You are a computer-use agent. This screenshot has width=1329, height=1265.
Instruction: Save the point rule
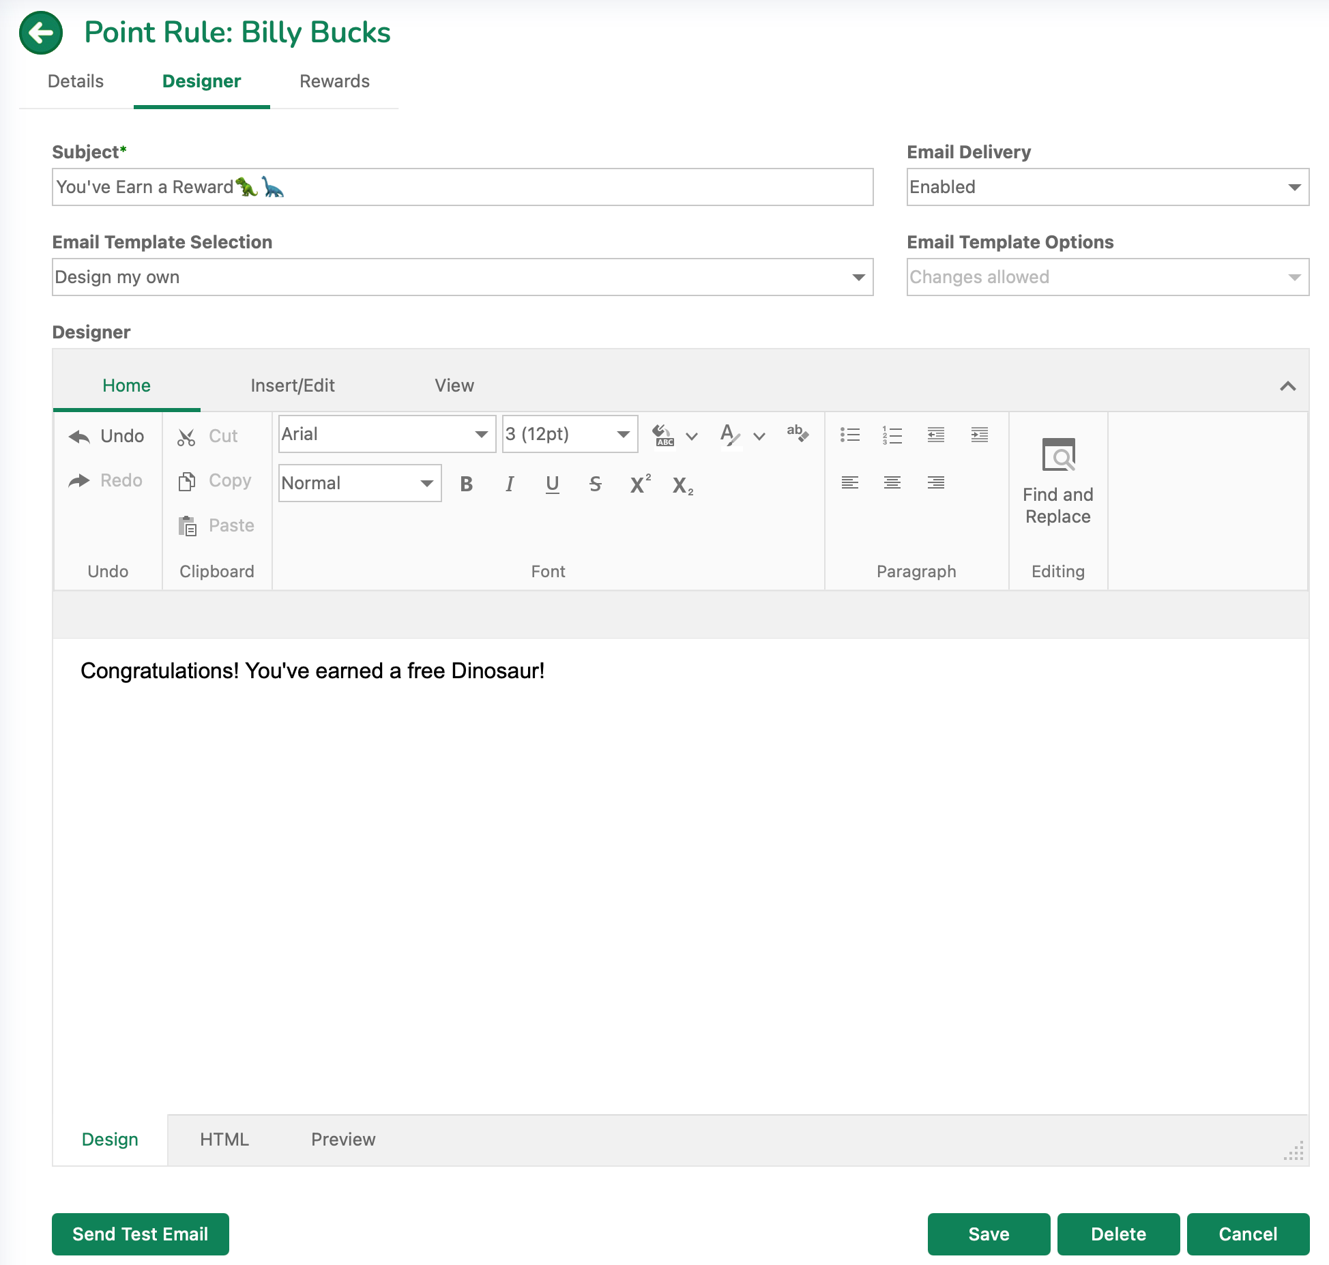[x=989, y=1234]
